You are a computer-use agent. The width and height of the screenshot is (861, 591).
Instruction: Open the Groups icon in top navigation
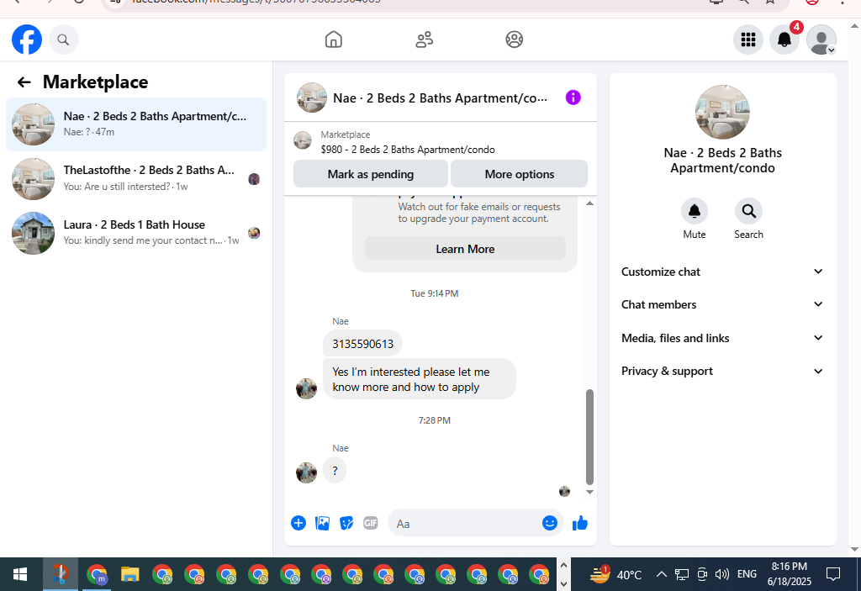(514, 40)
